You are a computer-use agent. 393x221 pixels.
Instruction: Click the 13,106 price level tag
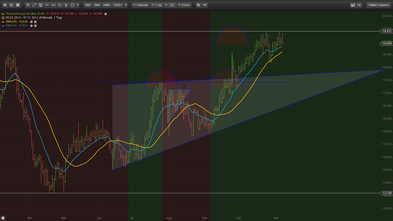[x=386, y=193]
